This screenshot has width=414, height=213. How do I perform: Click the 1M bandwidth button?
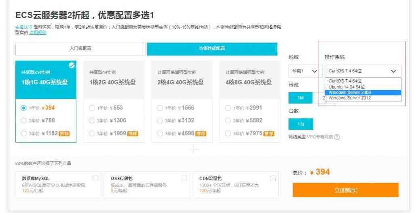coord(301,98)
